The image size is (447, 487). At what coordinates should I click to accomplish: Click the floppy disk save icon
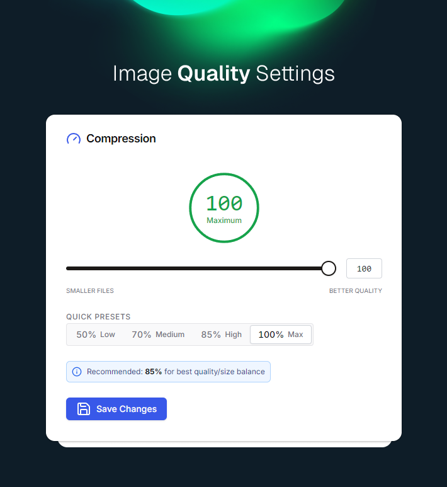click(x=83, y=409)
